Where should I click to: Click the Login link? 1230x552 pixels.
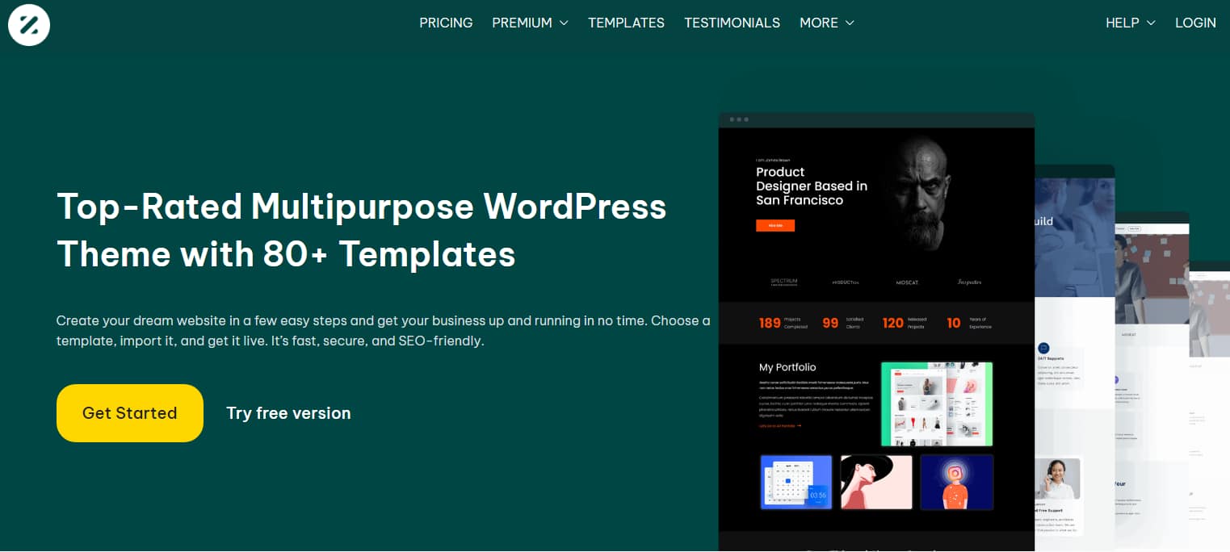1195,23
